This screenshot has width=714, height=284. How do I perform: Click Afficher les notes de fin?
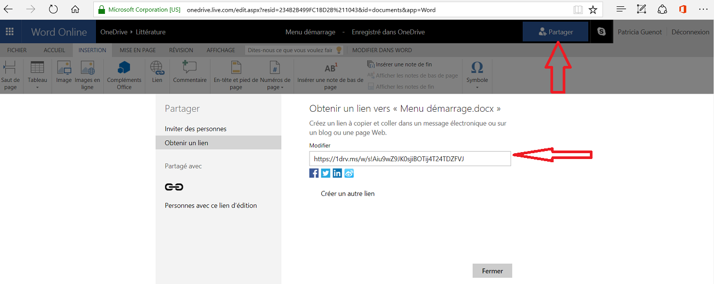(401, 87)
